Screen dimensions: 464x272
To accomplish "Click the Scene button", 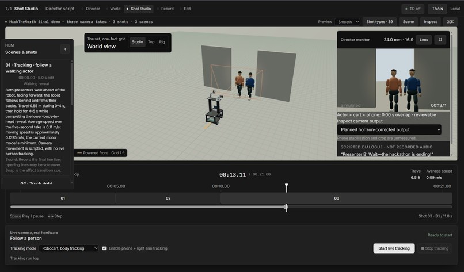I will tap(408, 22).
